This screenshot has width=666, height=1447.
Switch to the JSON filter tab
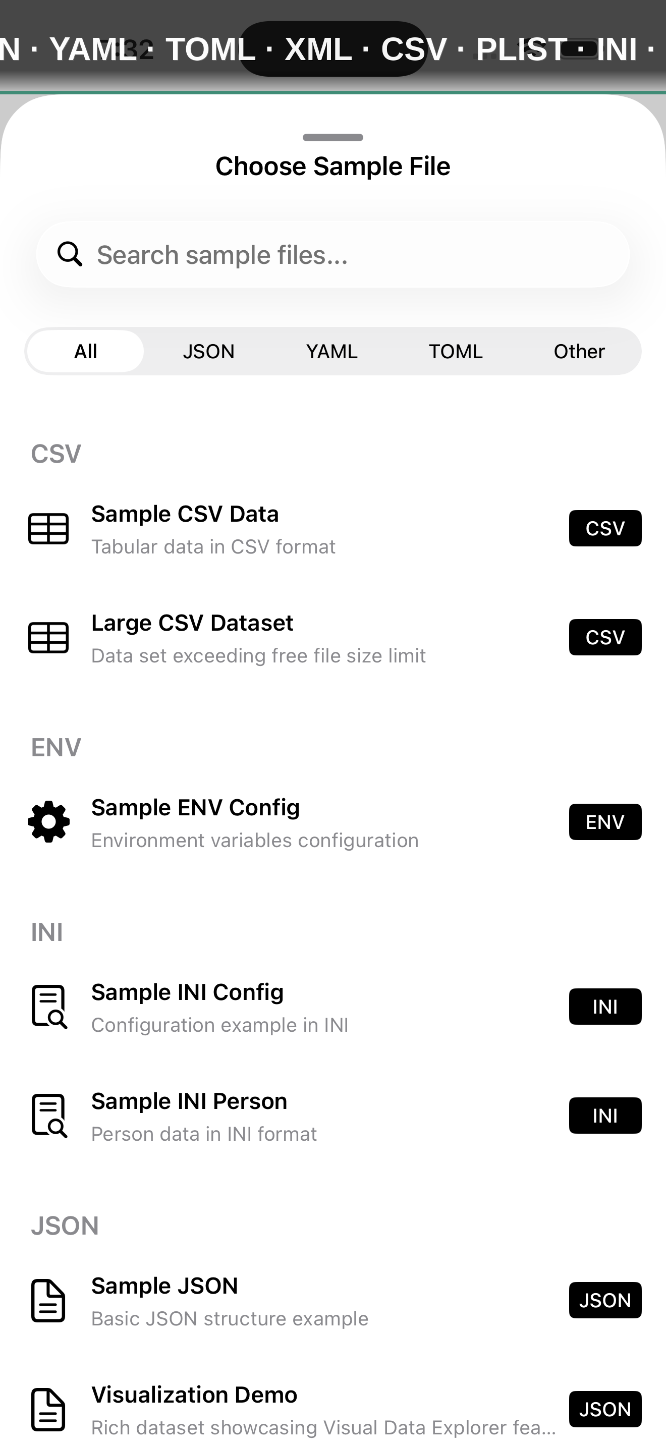pyautogui.click(x=209, y=351)
